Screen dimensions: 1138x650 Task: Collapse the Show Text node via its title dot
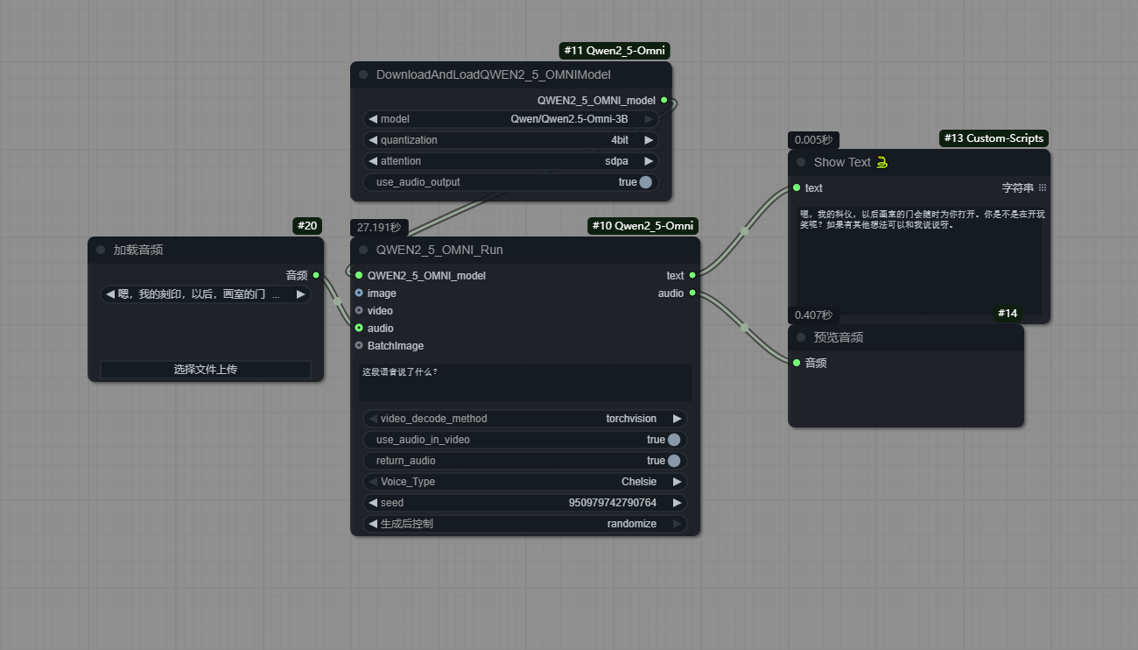(801, 162)
